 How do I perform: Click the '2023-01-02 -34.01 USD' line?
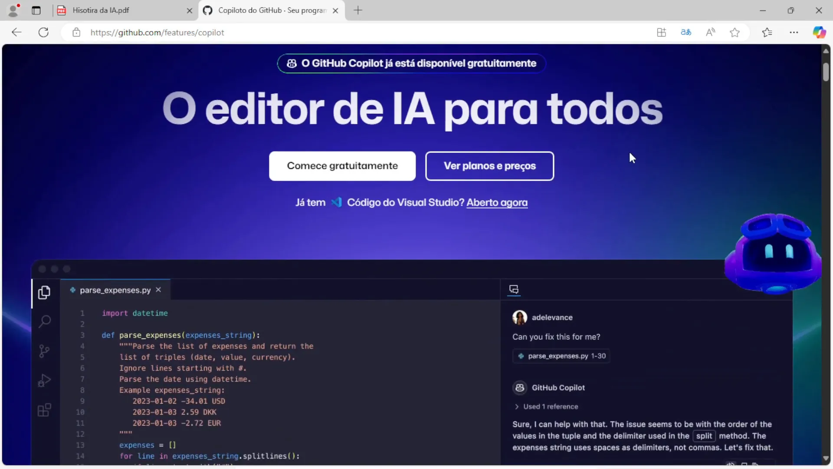tap(179, 401)
